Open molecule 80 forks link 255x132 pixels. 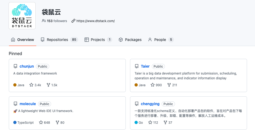[x=60, y=123]
